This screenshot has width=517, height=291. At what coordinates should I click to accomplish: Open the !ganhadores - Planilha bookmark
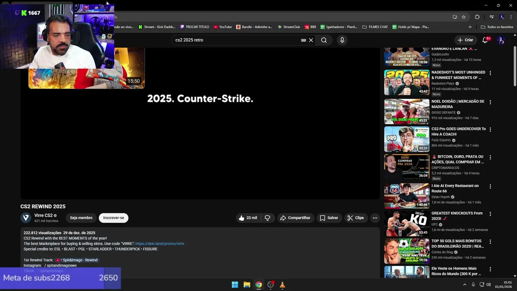[x=338, y=27]
